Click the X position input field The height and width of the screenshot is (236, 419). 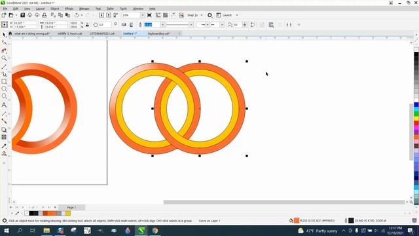25,23
